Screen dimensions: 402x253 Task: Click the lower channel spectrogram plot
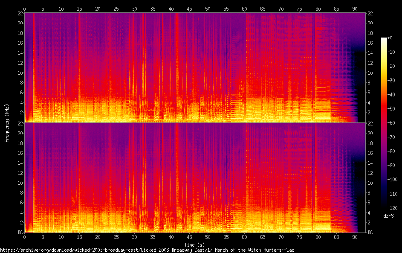195,177
